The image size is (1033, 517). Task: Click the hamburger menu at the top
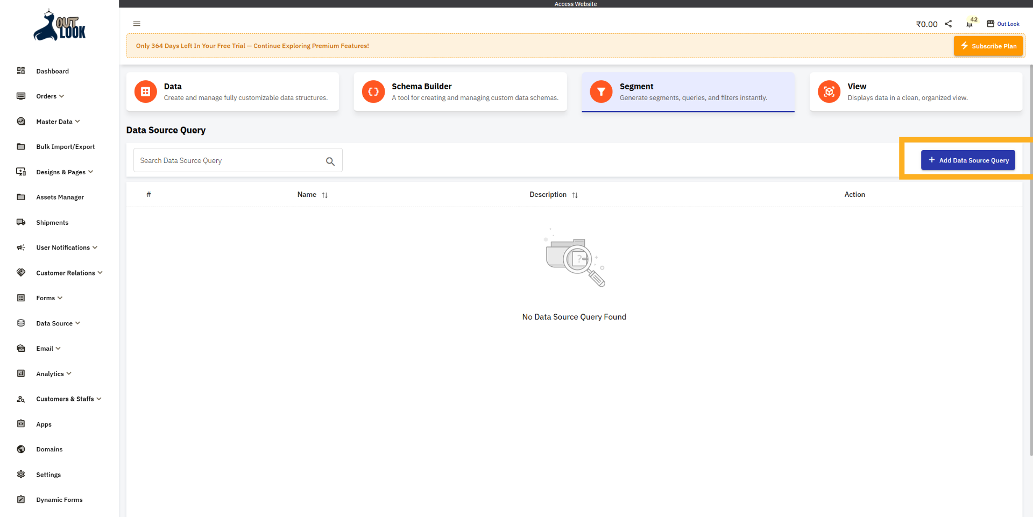(x=136, y=24)
